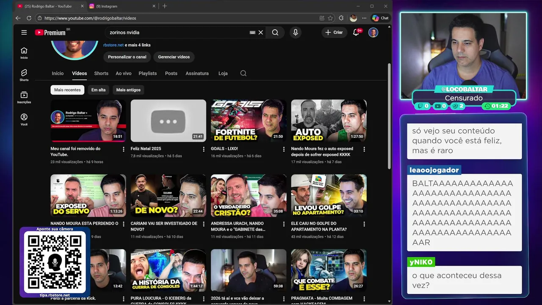Go to Início in the sidebar
Screen dimensions: 542x305
coord(24,53)
